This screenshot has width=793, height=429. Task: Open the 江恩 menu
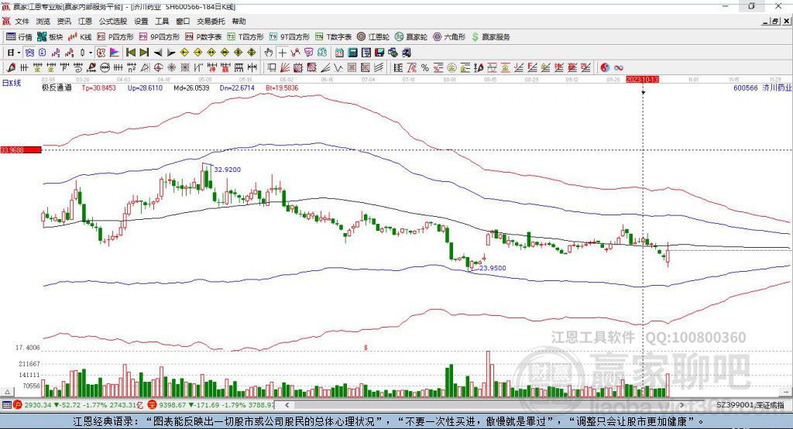click(85, 21)
